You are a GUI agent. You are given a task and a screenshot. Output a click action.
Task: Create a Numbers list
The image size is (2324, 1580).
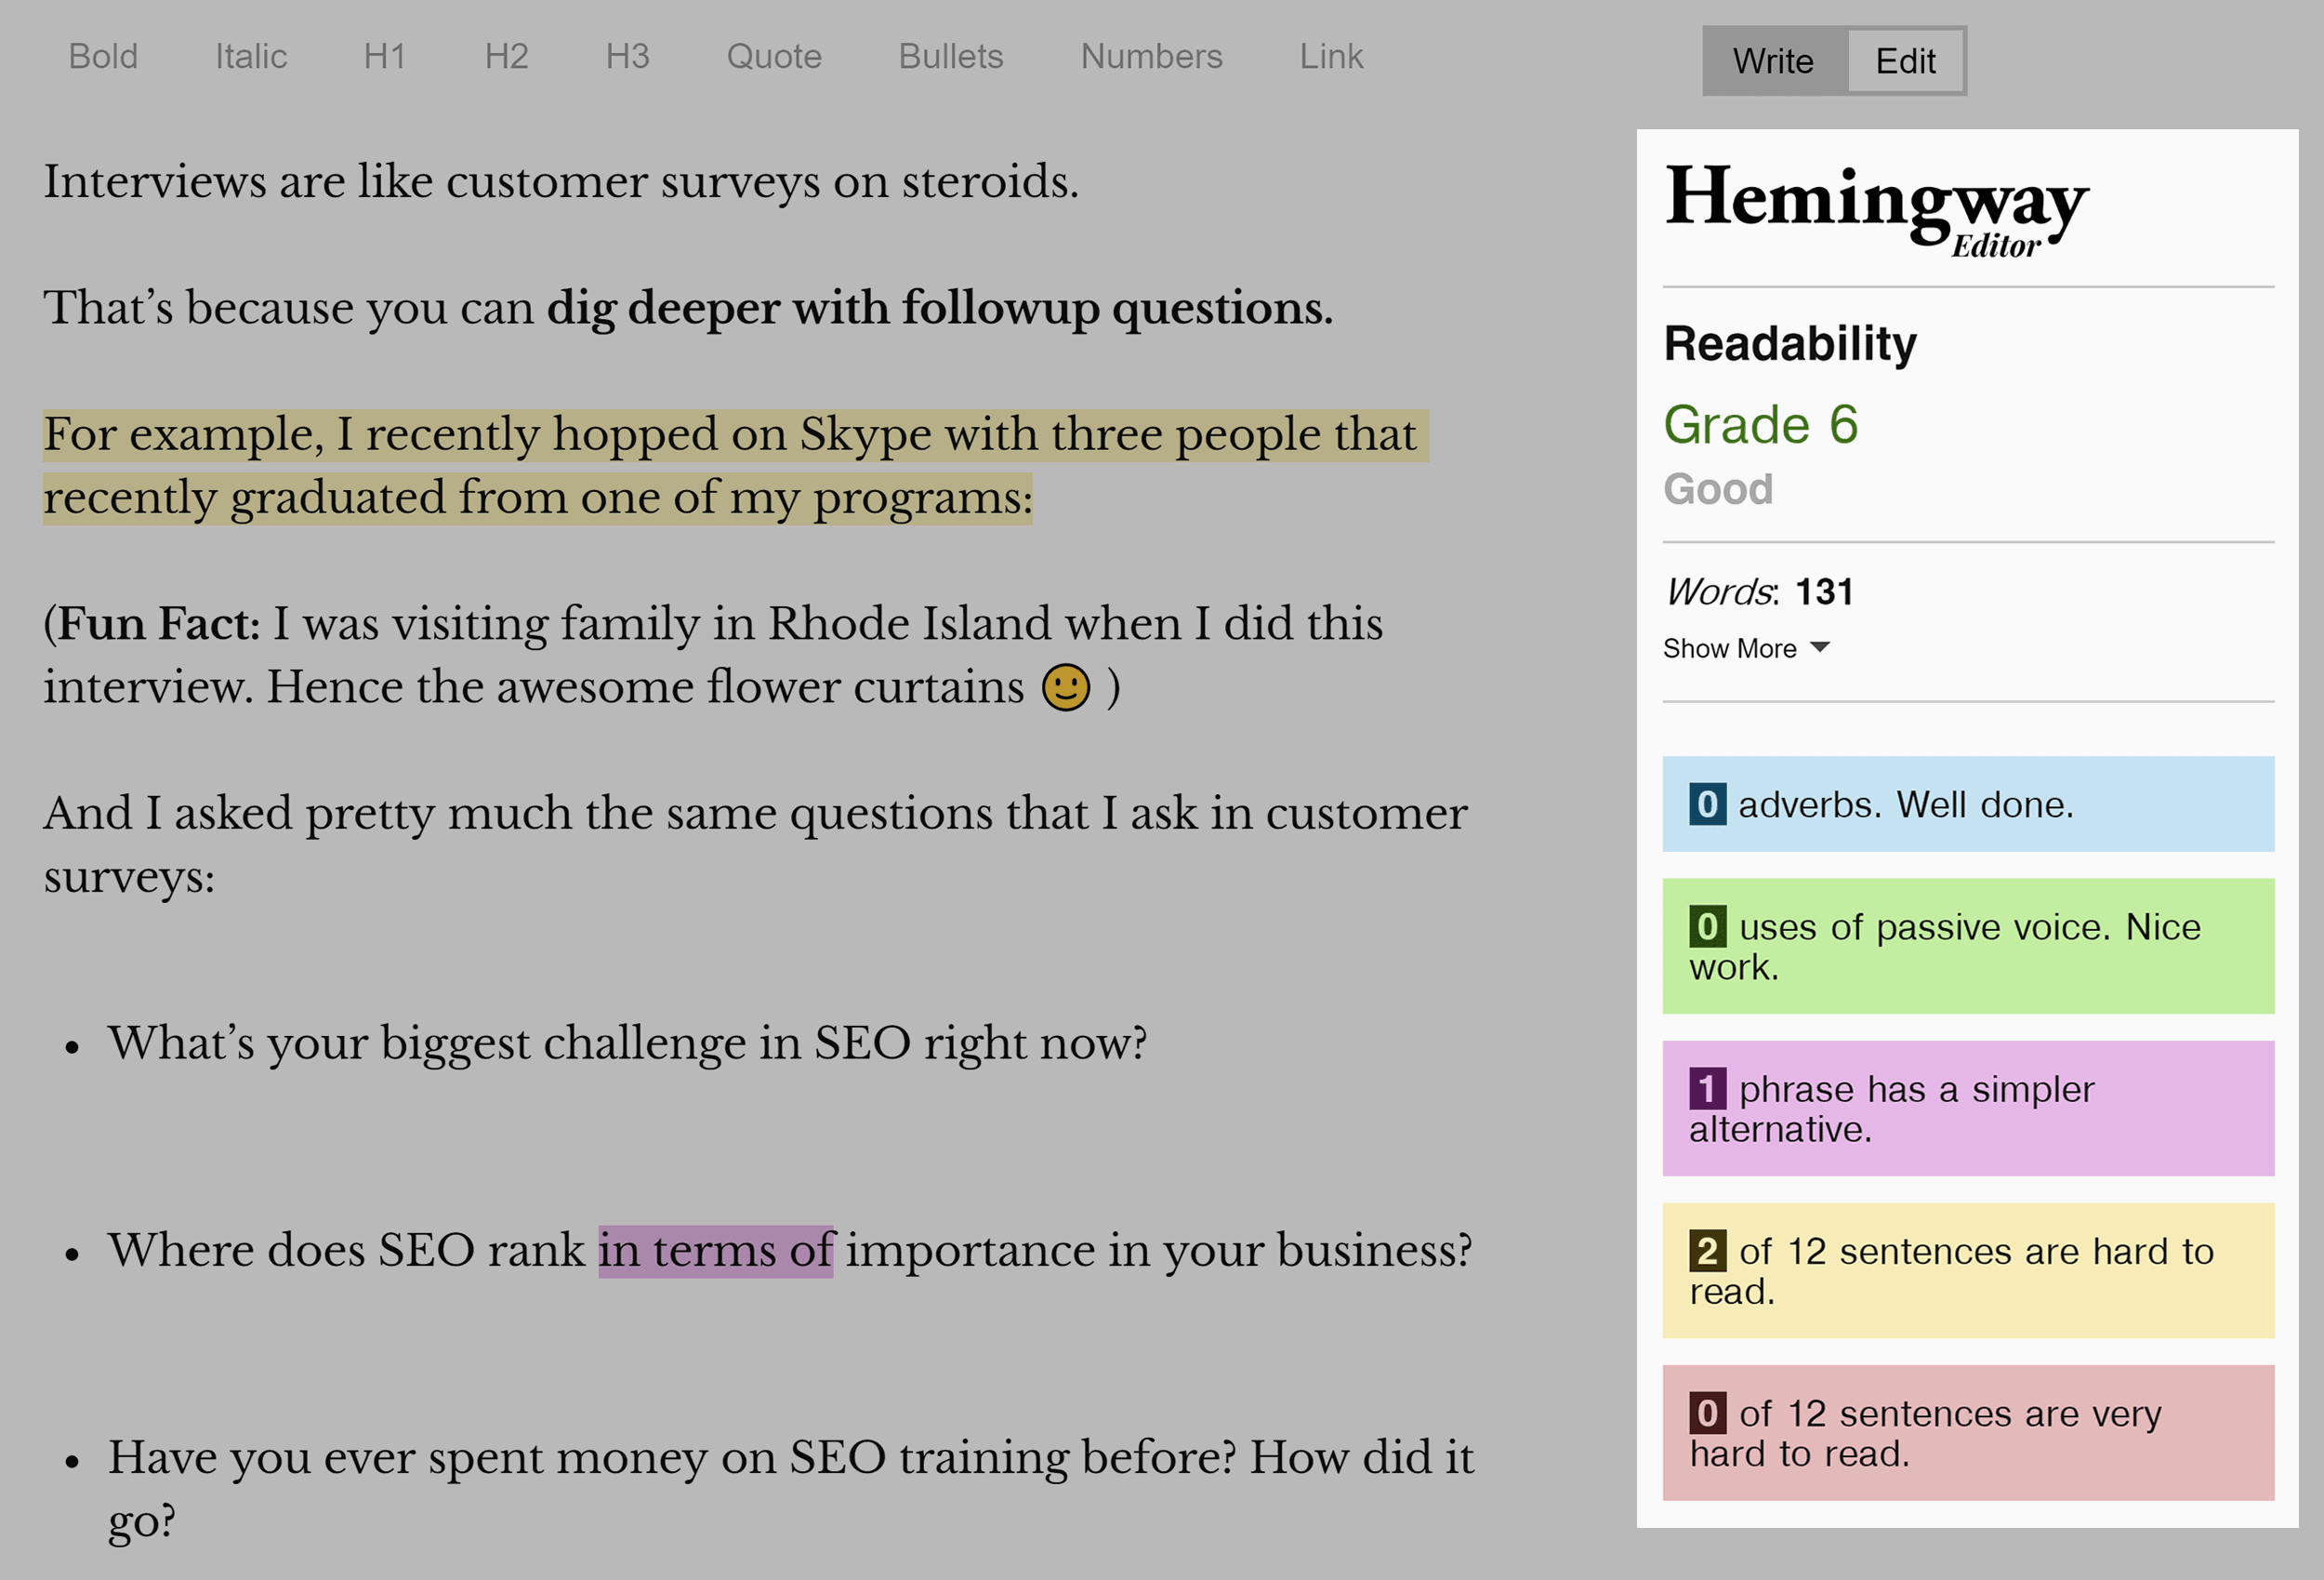click(x=1152, y=57)
